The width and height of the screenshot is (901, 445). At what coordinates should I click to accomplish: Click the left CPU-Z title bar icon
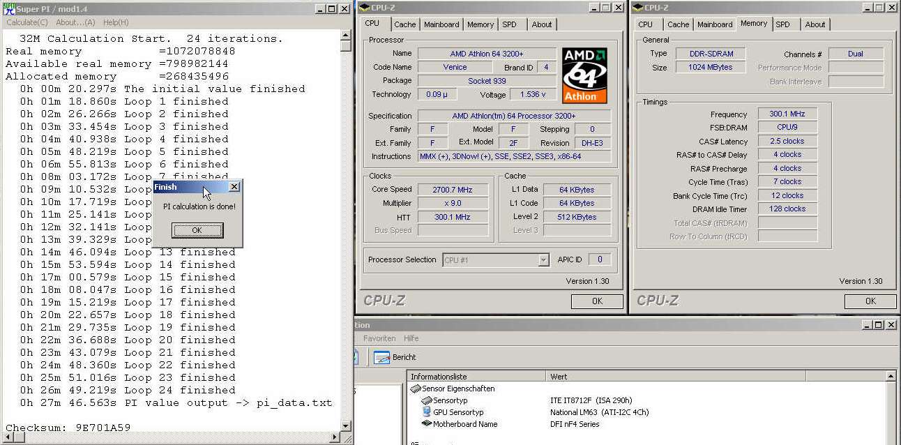point(365,8)
